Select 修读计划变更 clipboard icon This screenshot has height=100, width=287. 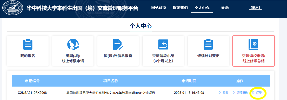coord(208,44)
